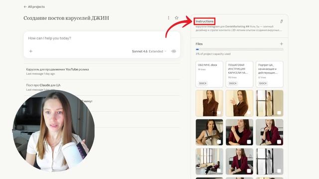Click the project capacity progress bar
Screen dimensions: 319x179
239,49
